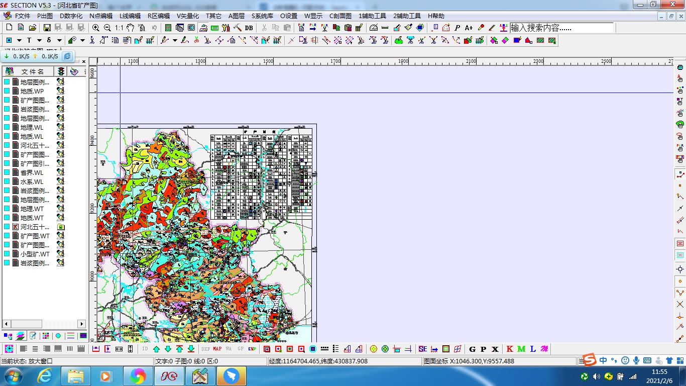686x386 pixels.
Task: Click the green down arrow icon
Action: tap(168, 349)
